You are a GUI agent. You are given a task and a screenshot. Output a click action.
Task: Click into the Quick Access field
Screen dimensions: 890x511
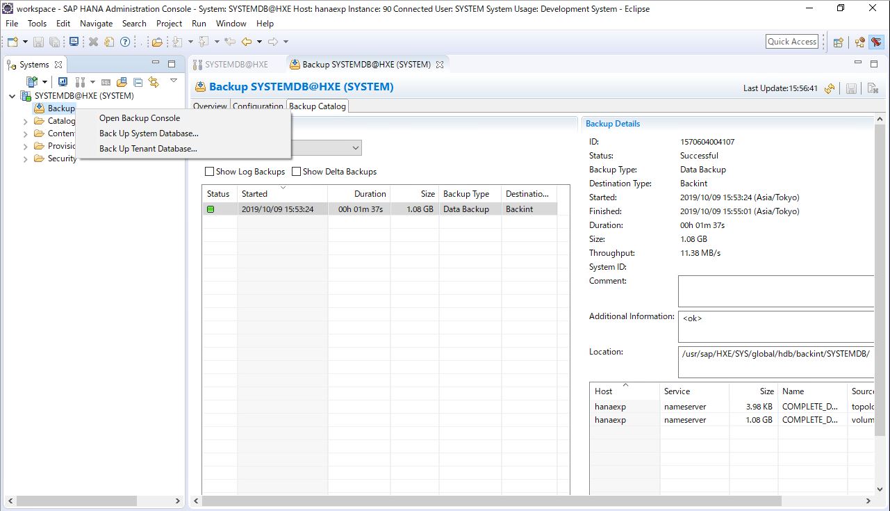(792, 42)
